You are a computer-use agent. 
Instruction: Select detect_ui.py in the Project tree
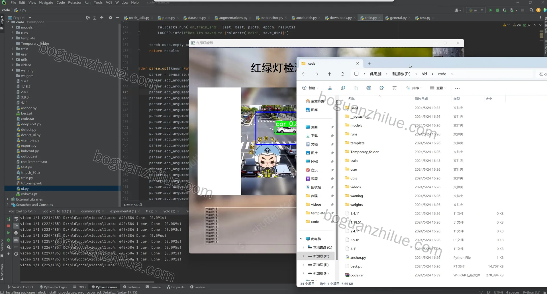pyautogui.click(x=31, y=135)
